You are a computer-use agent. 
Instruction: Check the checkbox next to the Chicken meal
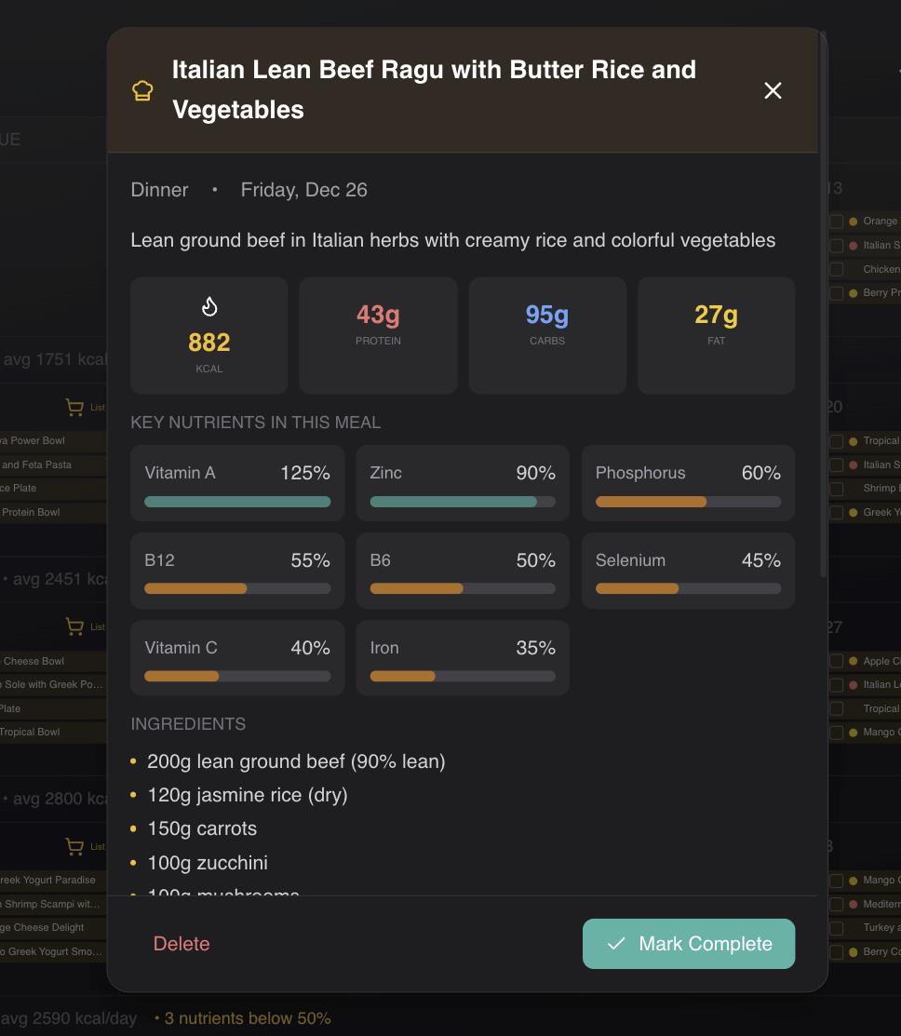click(836, 268)
